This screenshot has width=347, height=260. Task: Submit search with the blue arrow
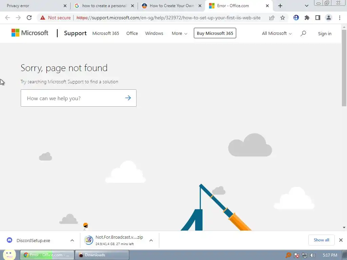128,98
